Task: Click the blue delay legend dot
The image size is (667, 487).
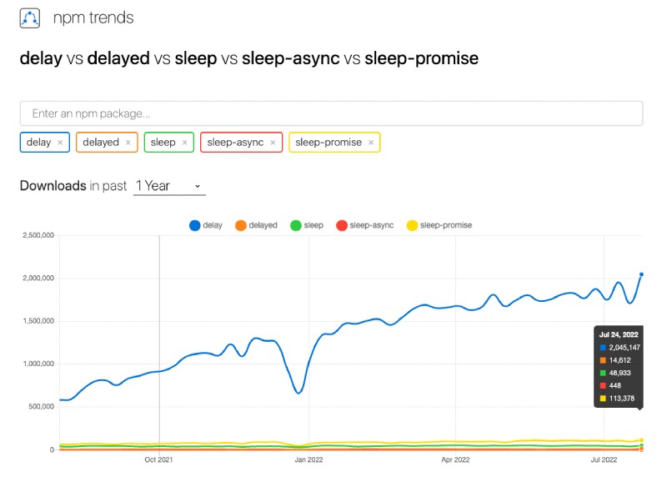Action: tap(195, 224)
